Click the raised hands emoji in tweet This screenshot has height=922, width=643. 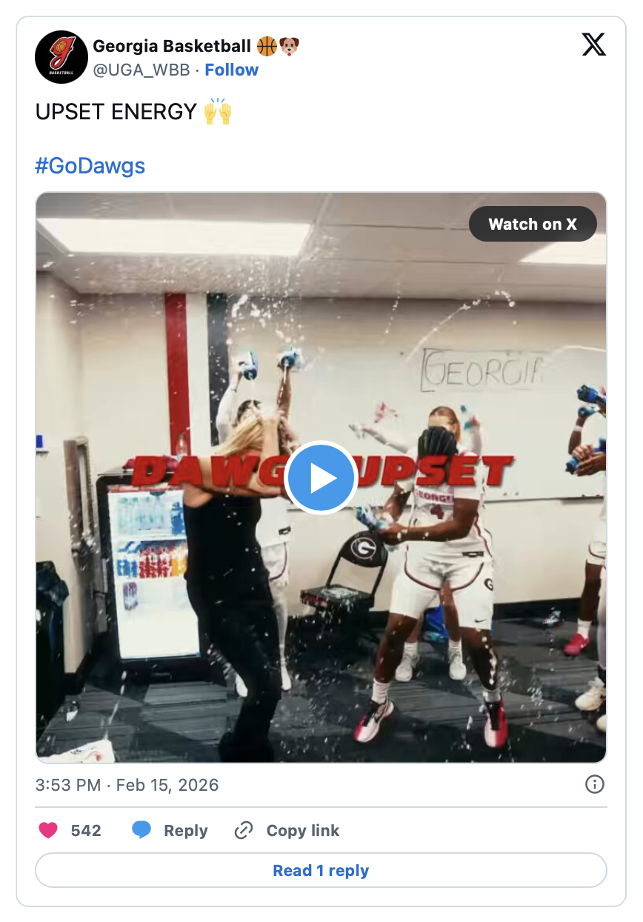coord(218,112)
